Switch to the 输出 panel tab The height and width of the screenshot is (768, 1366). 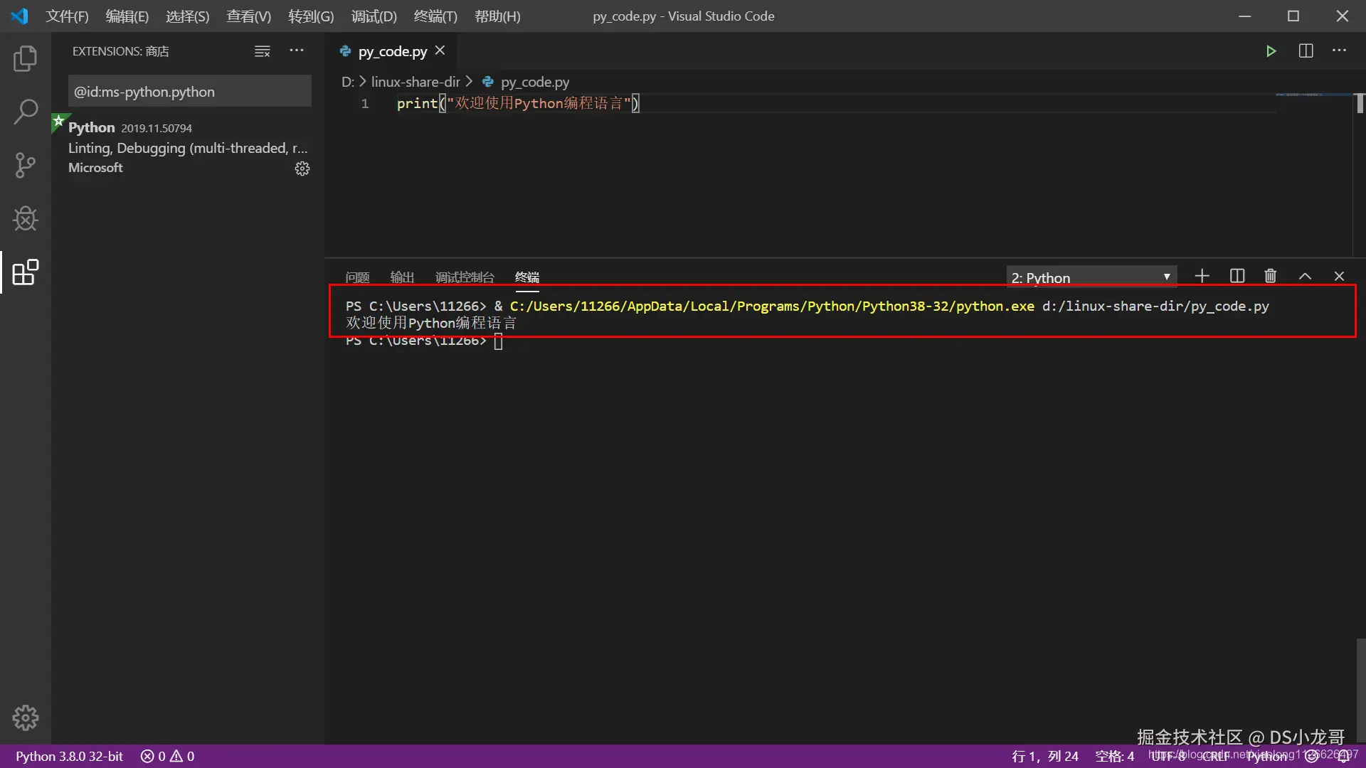[402, 277]
